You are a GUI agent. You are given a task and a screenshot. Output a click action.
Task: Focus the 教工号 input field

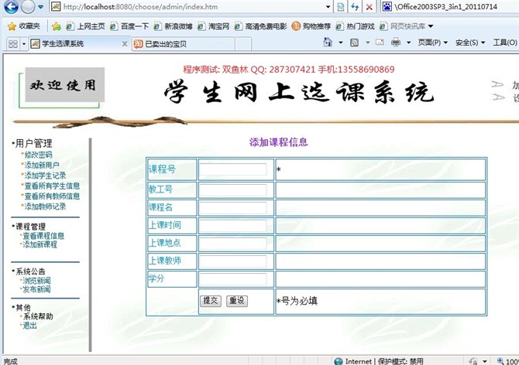[x=233, y=190]
